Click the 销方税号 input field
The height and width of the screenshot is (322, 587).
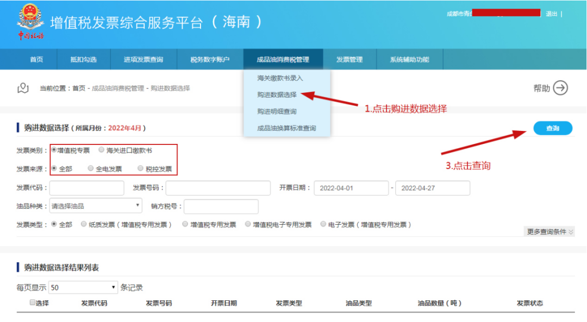(221, 206)
